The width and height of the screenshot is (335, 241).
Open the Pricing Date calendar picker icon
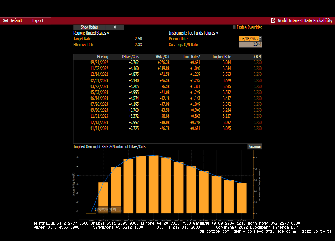click(x=260, y=39)
